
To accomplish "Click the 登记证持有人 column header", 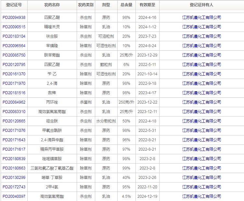I will [201, 5].
